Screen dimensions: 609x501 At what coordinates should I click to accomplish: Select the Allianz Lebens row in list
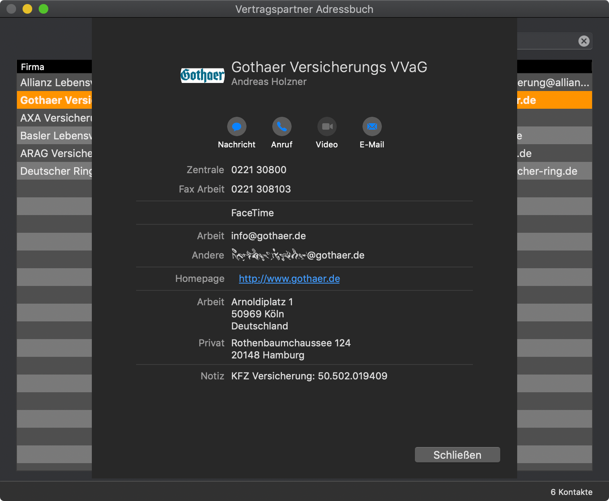coord(54,82)
